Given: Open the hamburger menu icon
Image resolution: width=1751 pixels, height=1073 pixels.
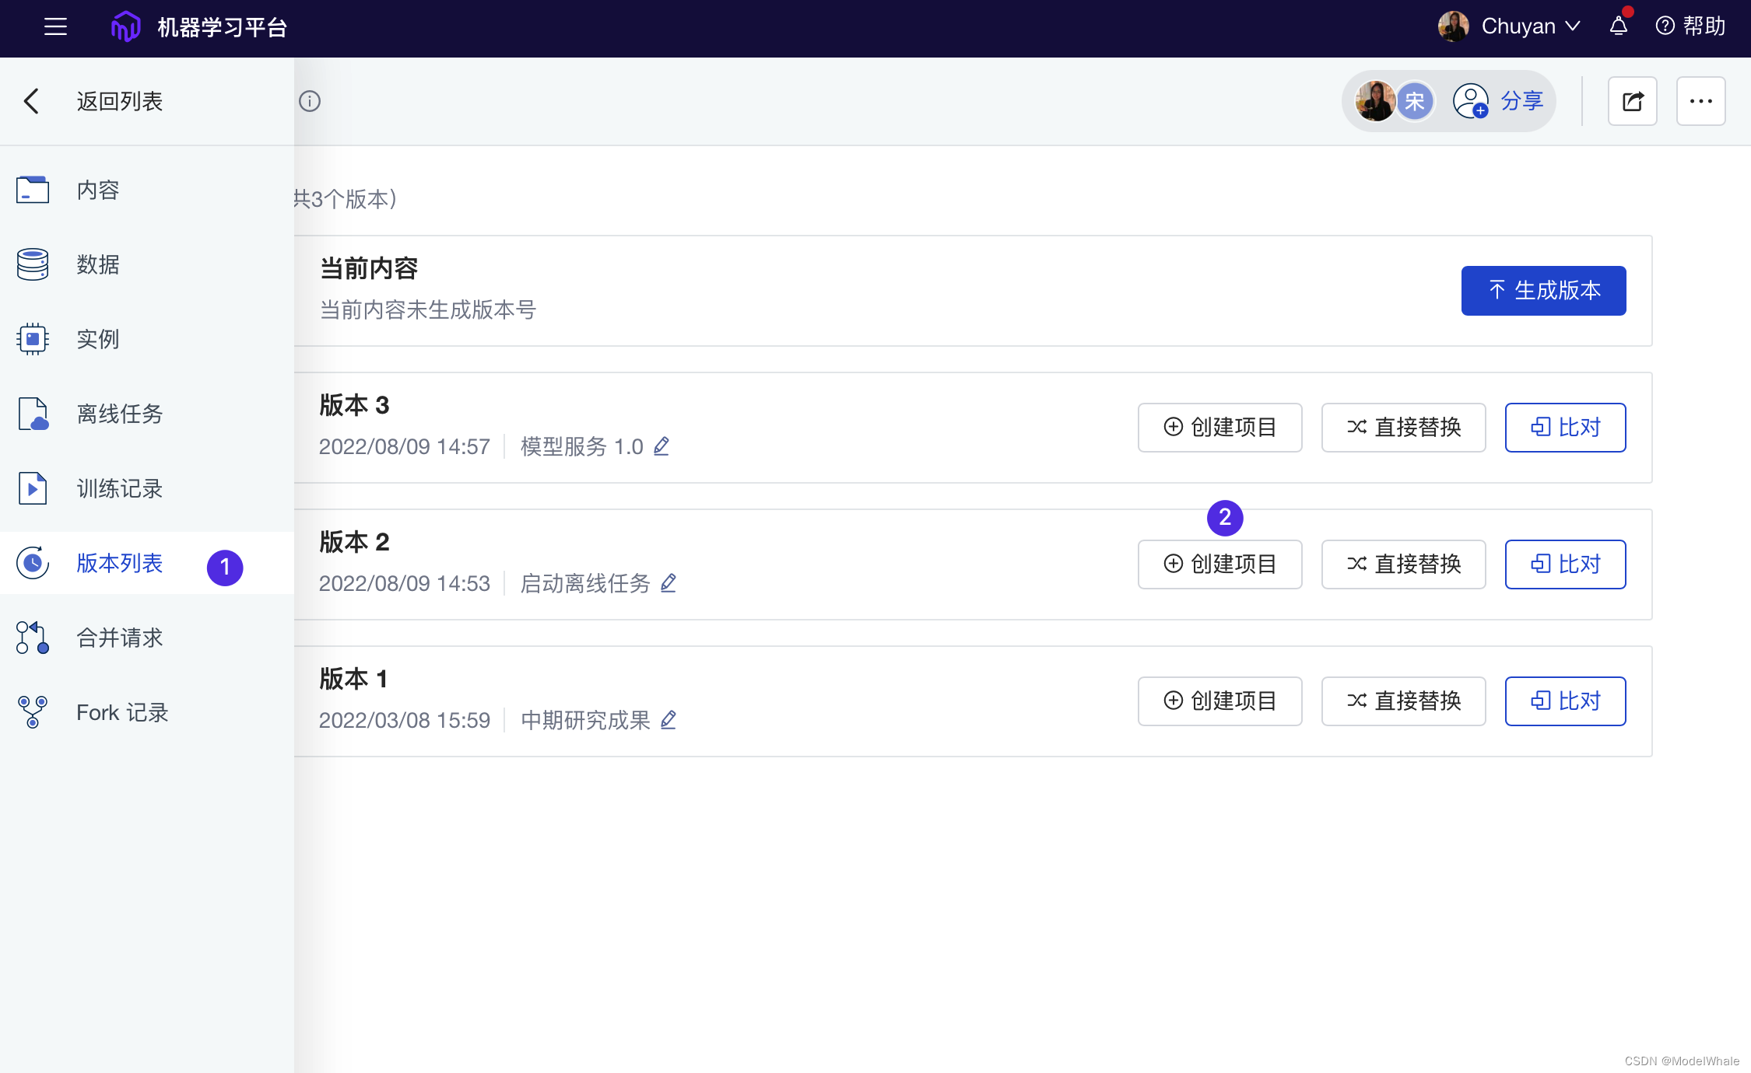Looking at the screenshot, I should [x=55, y=26].
